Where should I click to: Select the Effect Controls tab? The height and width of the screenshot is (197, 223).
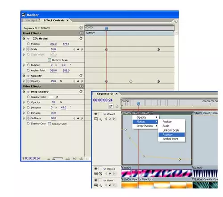(x=54, y=20)
